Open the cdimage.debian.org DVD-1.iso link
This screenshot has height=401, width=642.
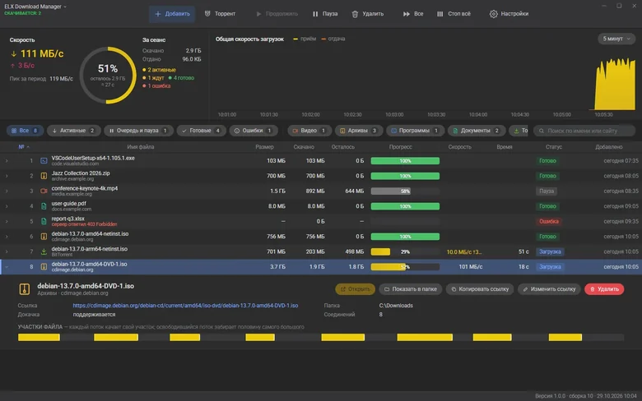click(185, 306)
